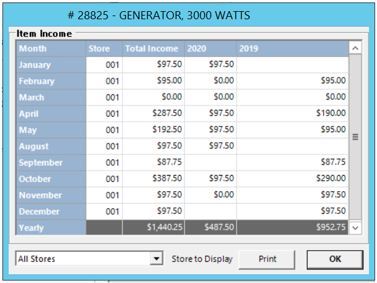The width and height of the screenshot is (377, 283).
Task: Select the $1,440.25 yearly total cell
Action: click(x=153, y=228)
